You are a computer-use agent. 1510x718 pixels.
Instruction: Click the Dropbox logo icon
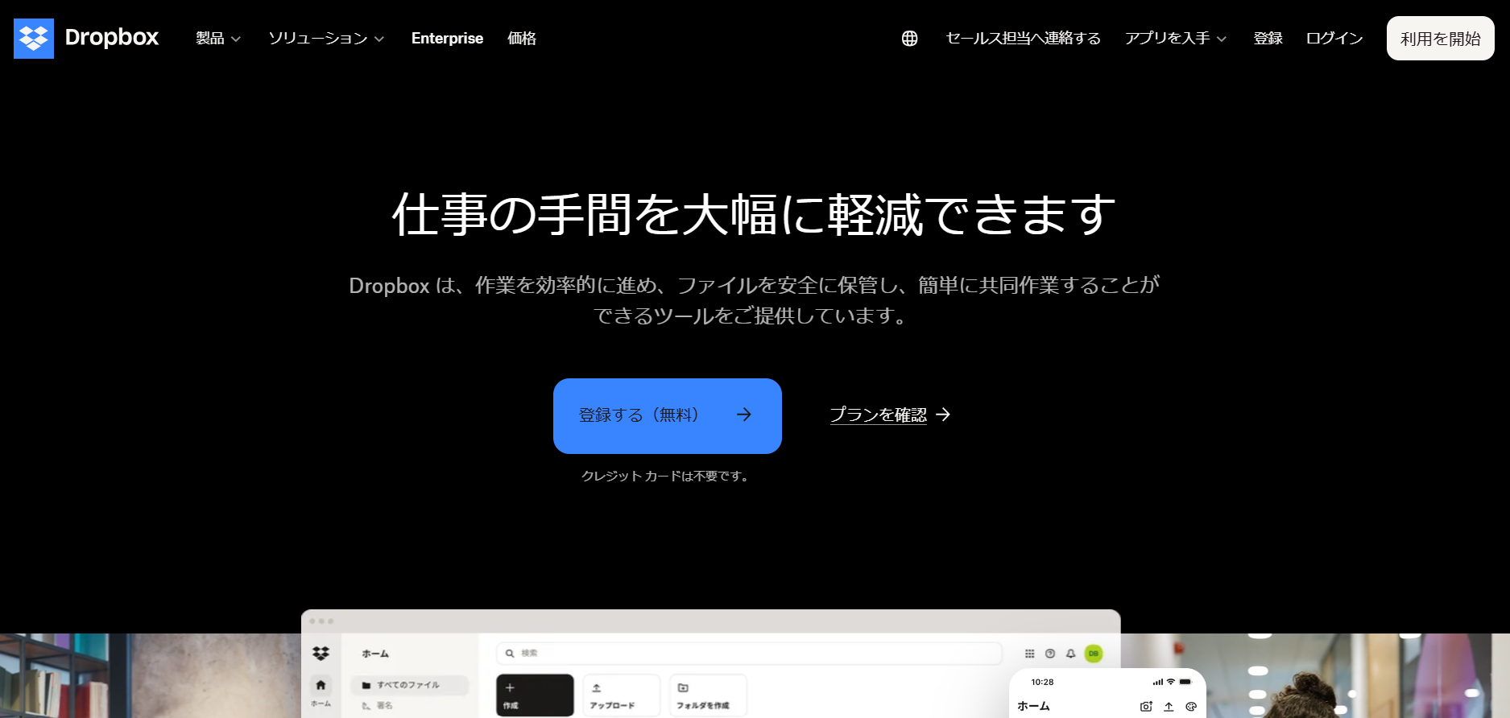click(x=34, y=39)
